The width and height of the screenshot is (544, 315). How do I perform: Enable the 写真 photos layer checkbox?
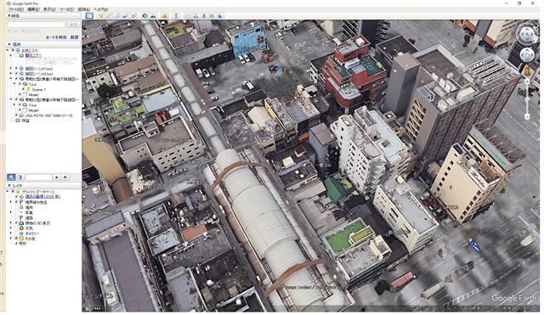[x=16, y=212]
